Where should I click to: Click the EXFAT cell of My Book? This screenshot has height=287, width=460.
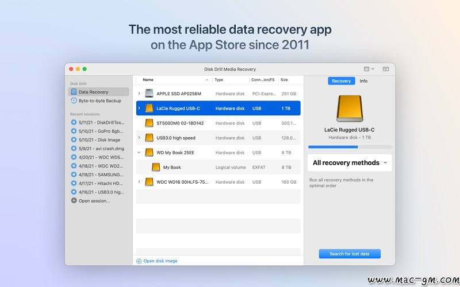click(x=259, y=167)
